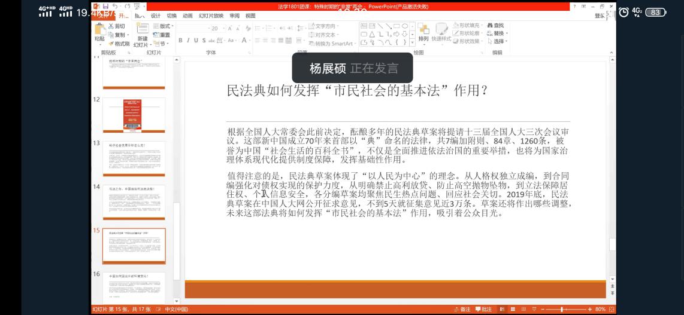Toggle Italic formatting
This screenshot has width=684, height=315.
(188, 41)
